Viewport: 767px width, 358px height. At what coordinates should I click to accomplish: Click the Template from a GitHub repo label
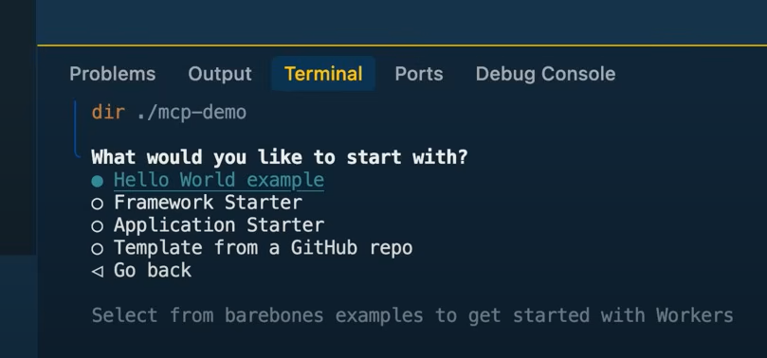[264, 247]
